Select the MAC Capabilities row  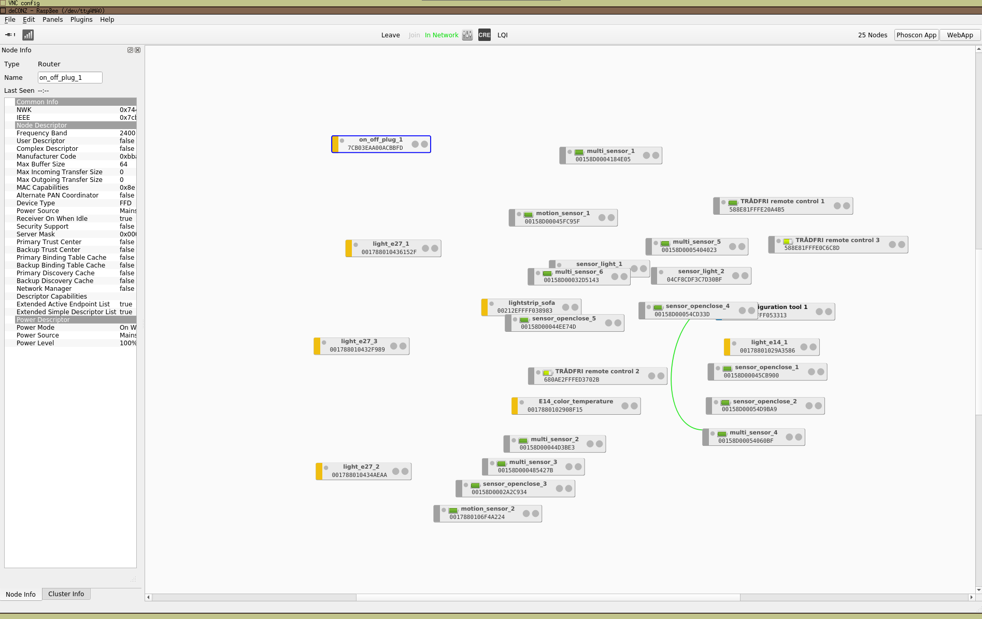[x=76, y=188]
